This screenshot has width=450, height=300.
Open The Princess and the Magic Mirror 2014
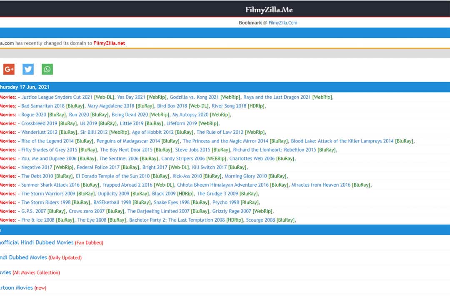[x=225, y=141]
